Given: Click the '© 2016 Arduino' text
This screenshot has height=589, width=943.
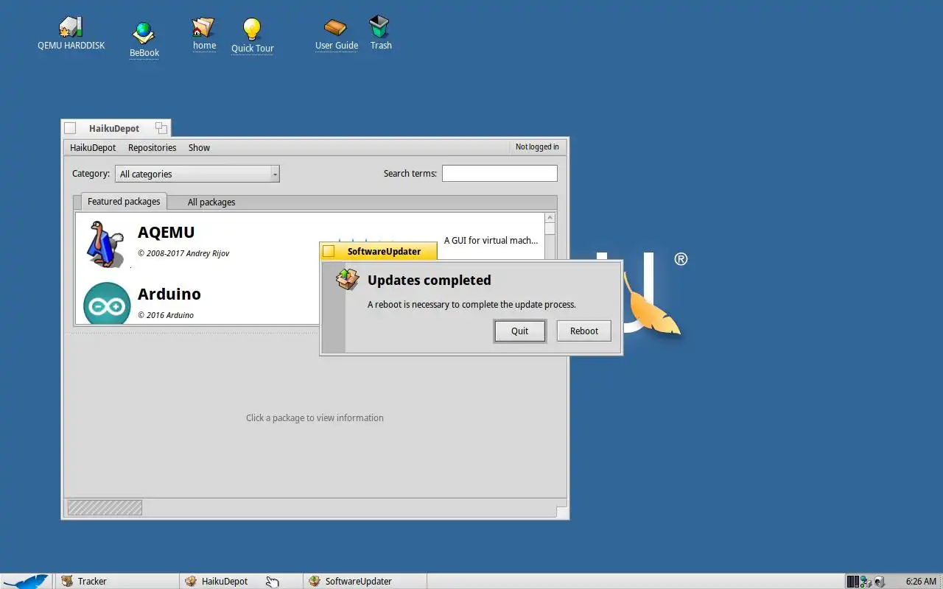Looking at the screenshot, I should [x=166, y=315].
